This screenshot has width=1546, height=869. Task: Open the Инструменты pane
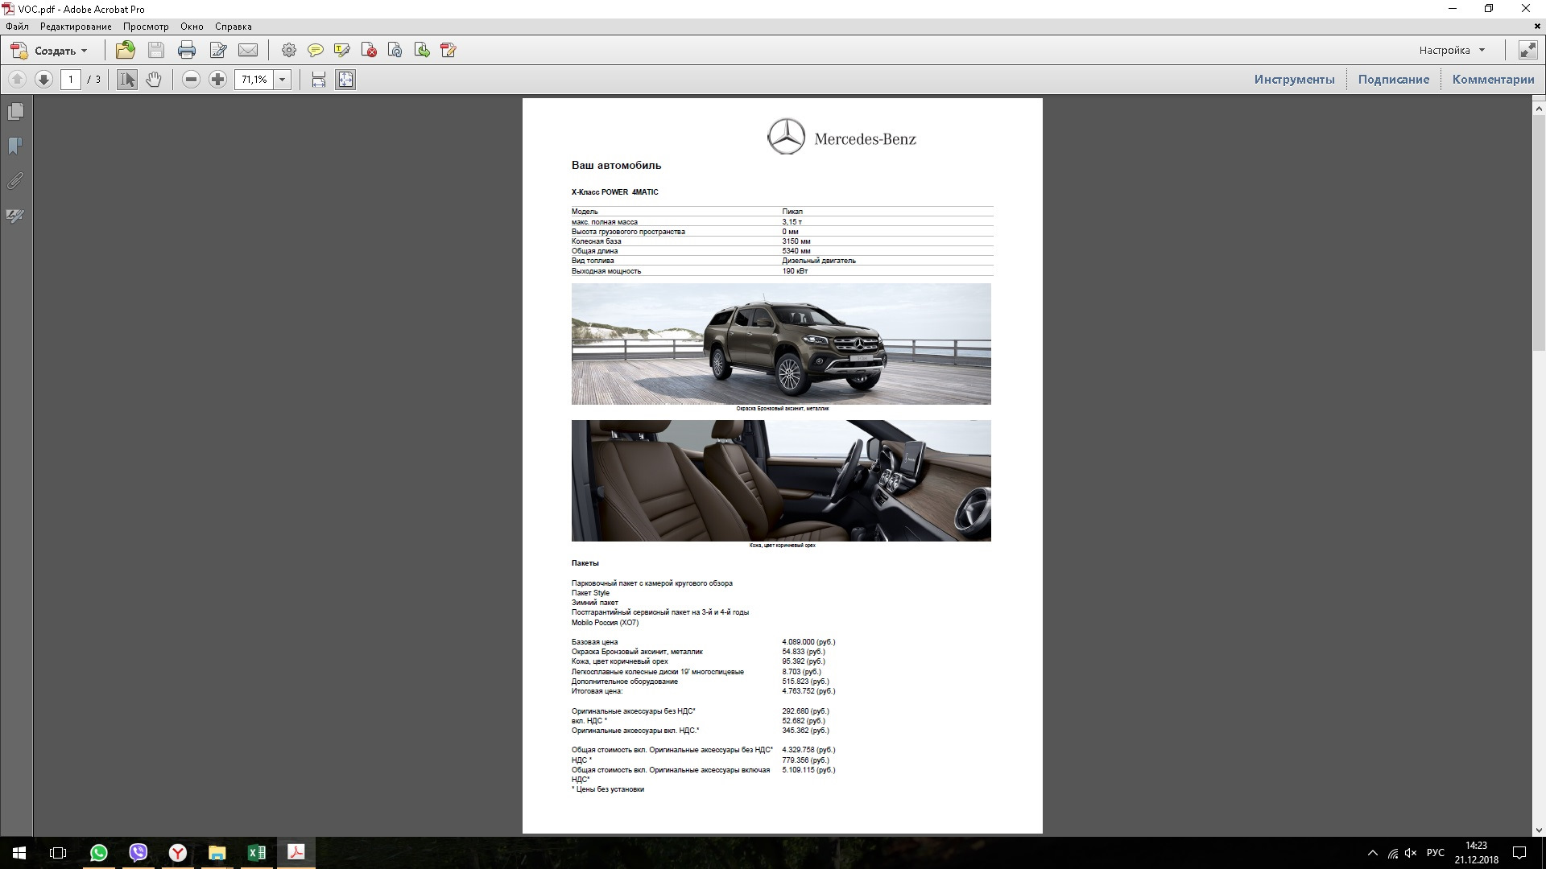pos(1294,80)
